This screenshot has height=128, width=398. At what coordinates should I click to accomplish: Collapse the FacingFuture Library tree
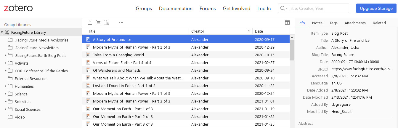[x=2, y=32]
